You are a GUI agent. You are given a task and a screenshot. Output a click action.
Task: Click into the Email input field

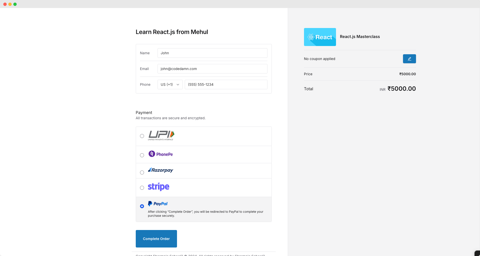point(212,69)
